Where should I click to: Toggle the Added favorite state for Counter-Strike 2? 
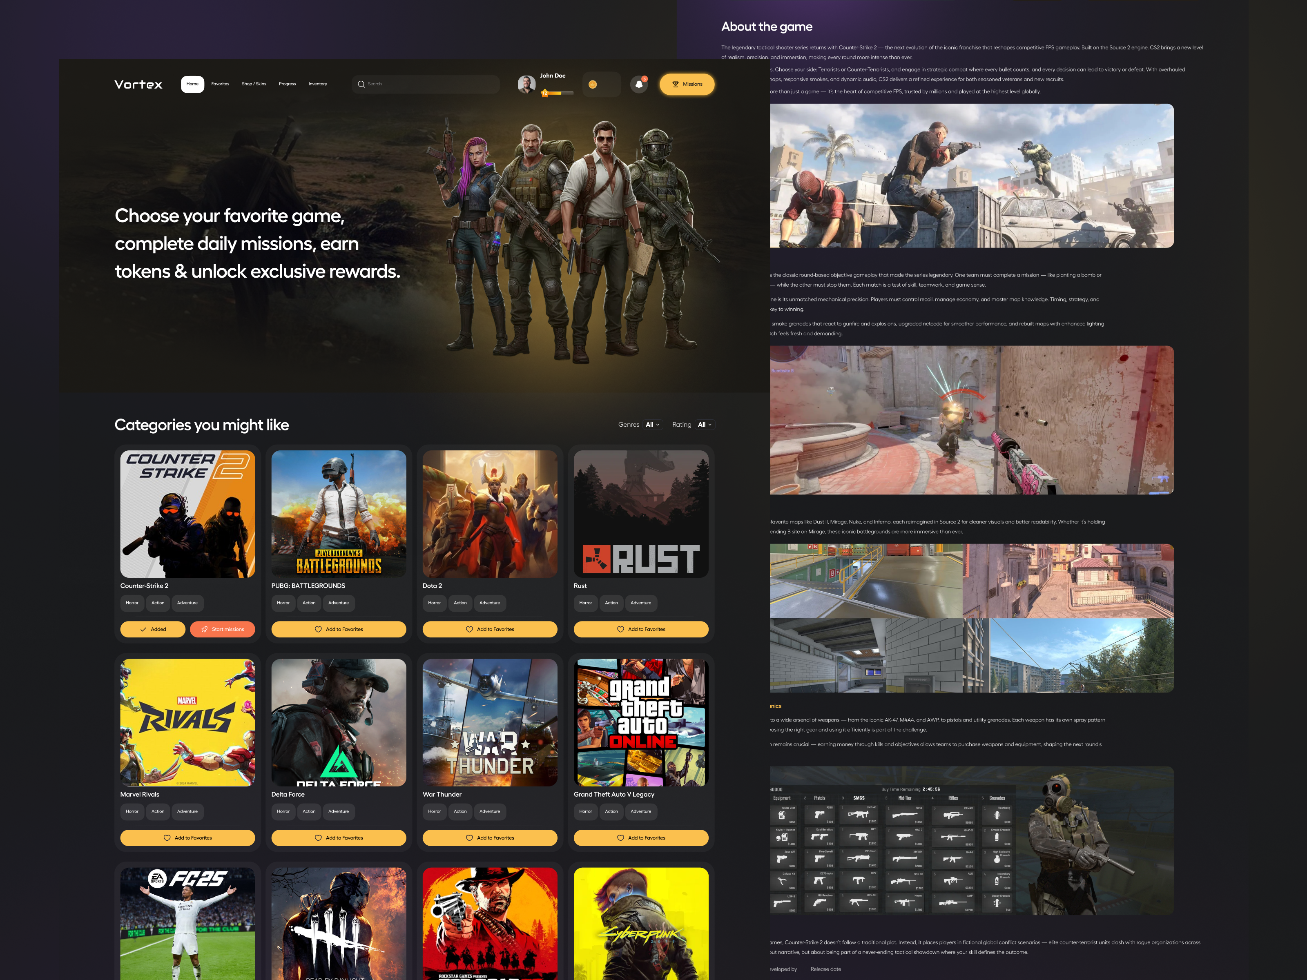[x=152, y=629]
